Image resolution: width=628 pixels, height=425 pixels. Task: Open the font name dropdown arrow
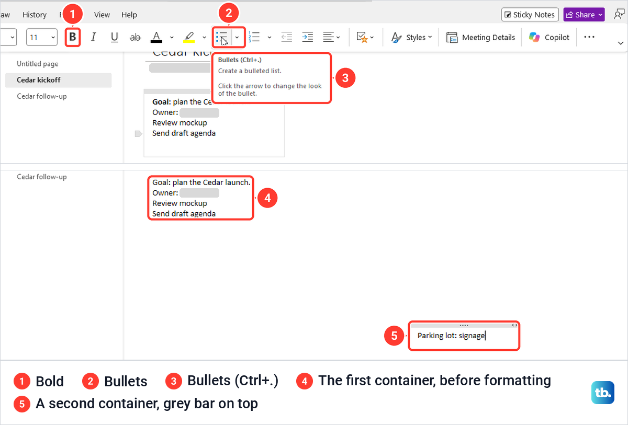coord(12,37)
